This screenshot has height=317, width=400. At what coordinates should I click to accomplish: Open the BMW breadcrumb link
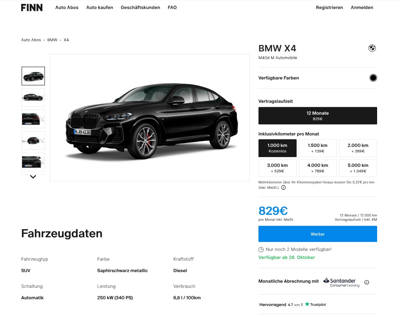pos(52,40)
